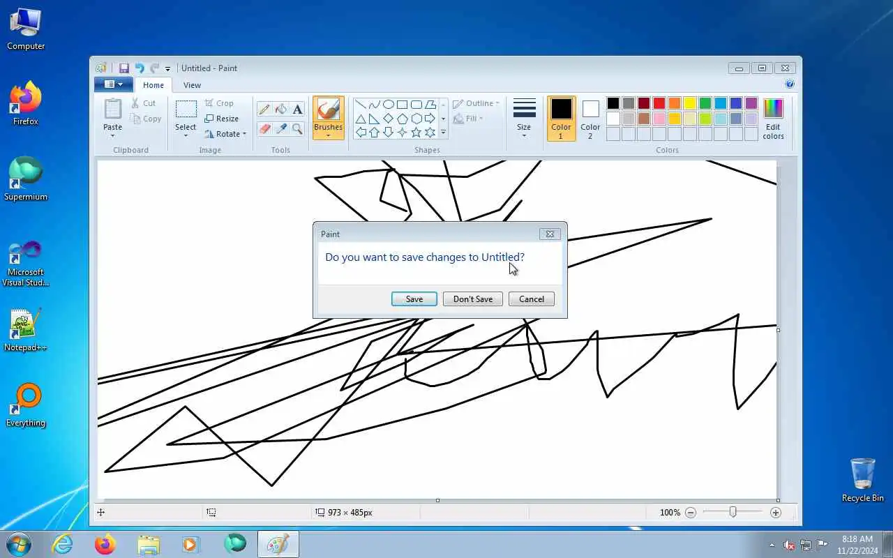Click the Recycle Bin desktop icon
The width and height of the screenshot is (893, 558).
[863, 480]
